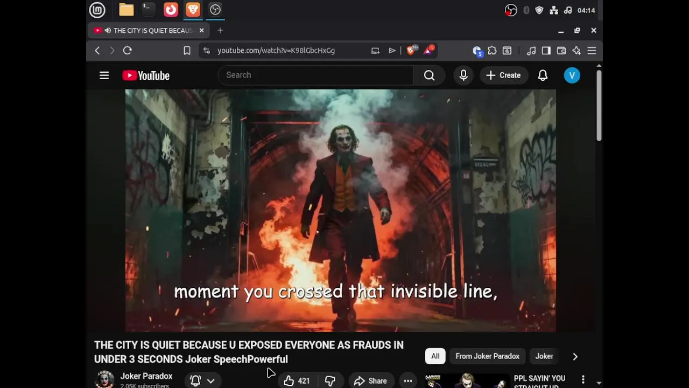The width and height of the screenshot is (689, 388).
Task: Open the Brave Rewards triangle icon
Action: [x=429, y=51]
